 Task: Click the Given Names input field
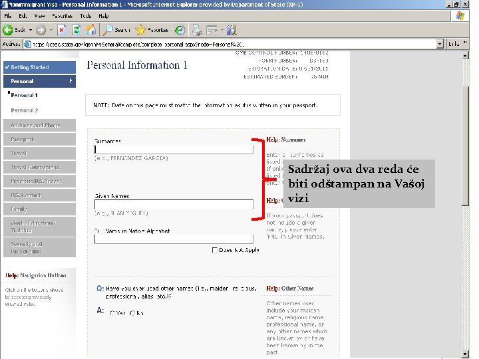pos(174,204)
